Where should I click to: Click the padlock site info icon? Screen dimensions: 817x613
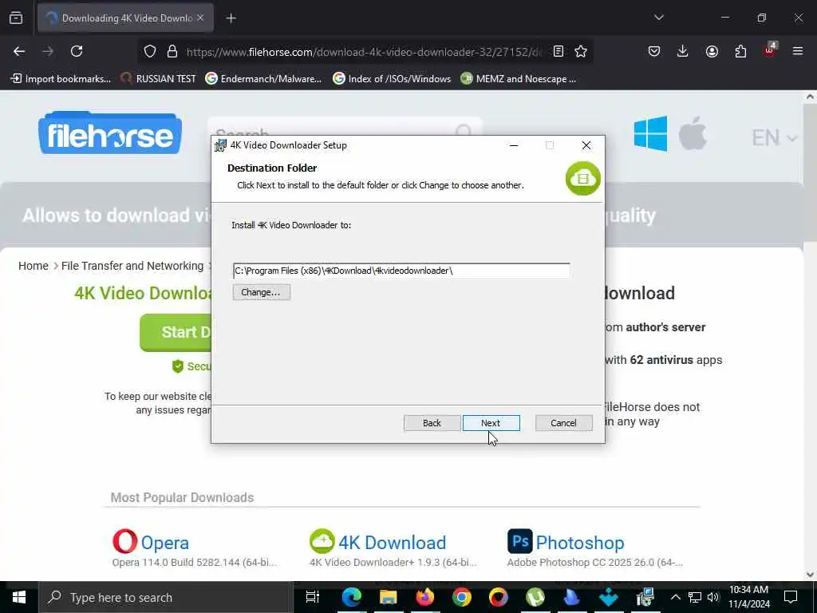click(172, 51)
